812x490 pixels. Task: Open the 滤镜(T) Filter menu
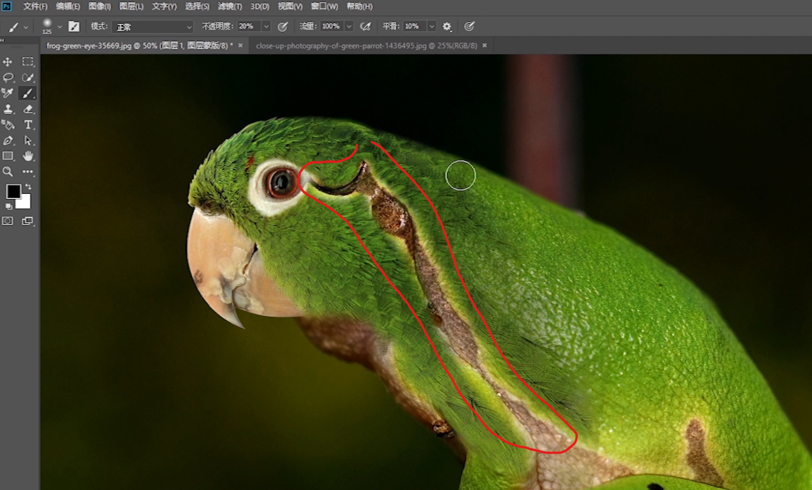click(230, 6)
